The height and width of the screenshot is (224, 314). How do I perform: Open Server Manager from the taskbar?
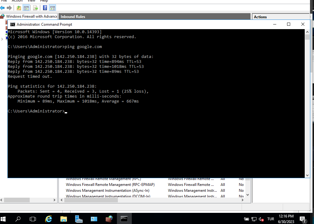pos(79,219)
